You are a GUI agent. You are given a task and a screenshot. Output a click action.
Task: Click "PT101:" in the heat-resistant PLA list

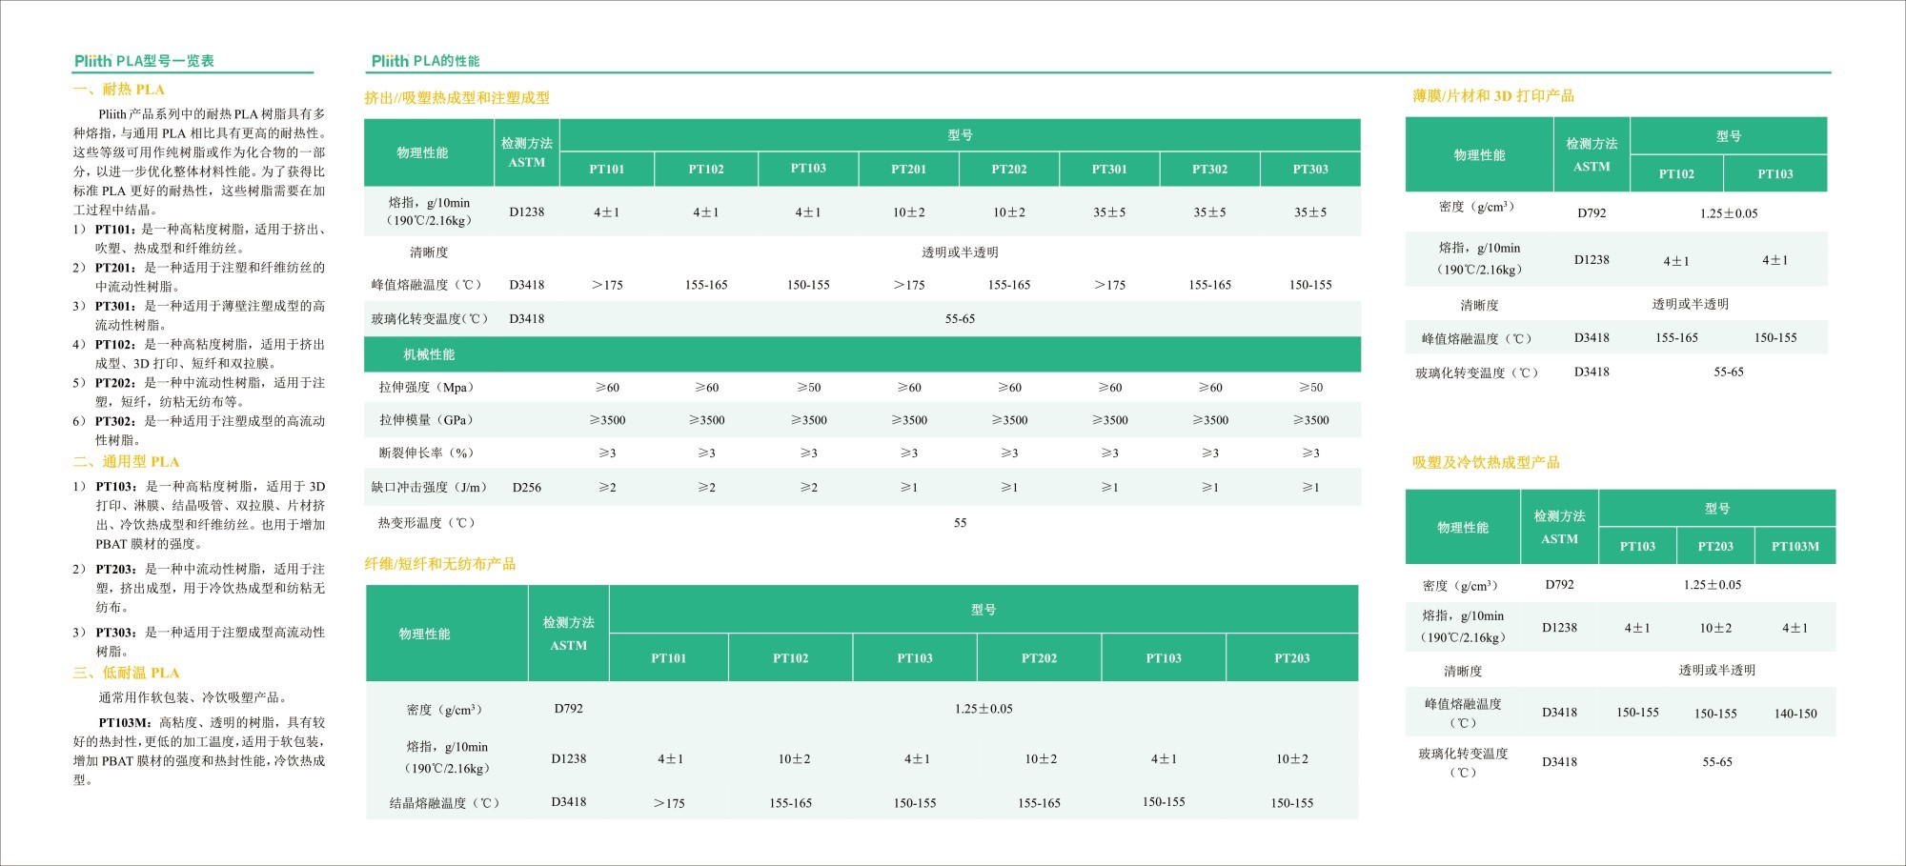[114, 230]
